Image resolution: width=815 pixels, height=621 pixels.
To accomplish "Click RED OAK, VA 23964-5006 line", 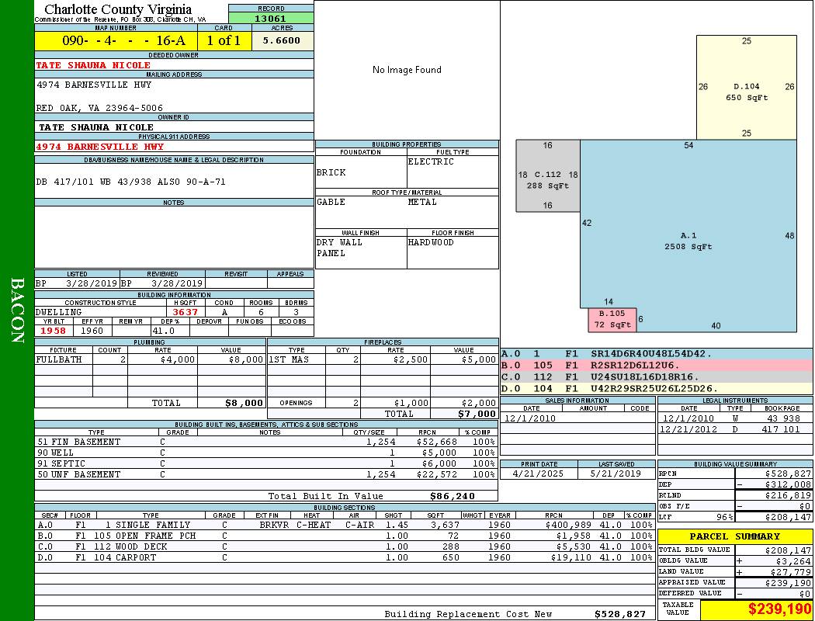I will click(x=99, y=108).
